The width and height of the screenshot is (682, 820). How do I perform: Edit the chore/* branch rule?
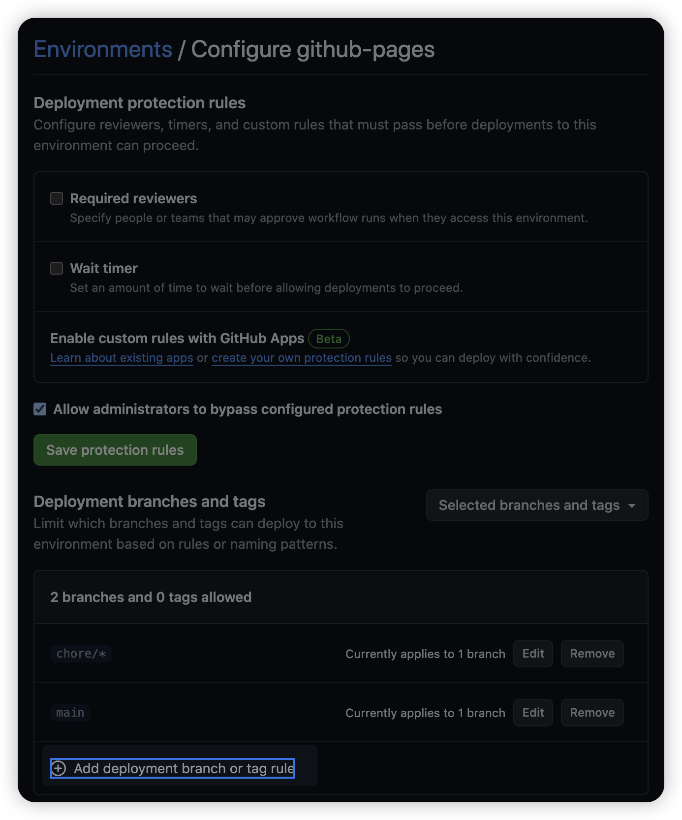533,654
